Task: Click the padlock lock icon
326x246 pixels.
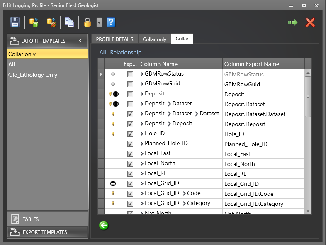Action: click(x=88, y=22)
